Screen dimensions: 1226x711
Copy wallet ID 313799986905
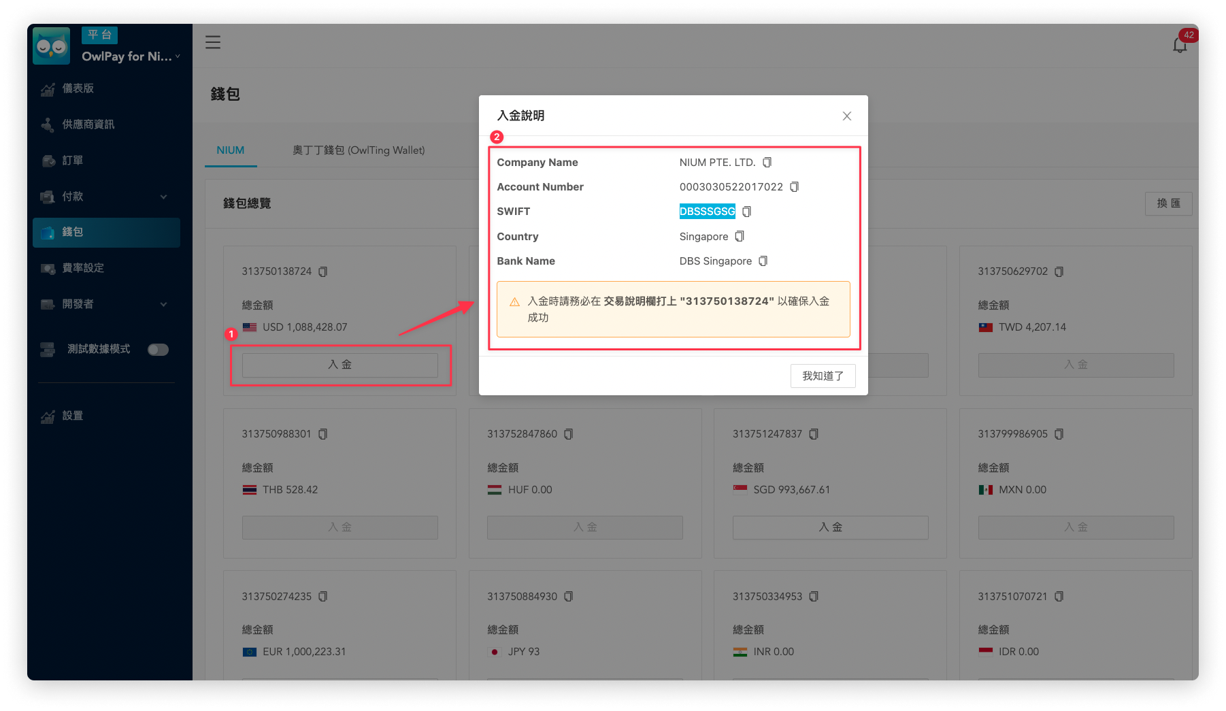pyautogui.click(x=1059, y=434)
